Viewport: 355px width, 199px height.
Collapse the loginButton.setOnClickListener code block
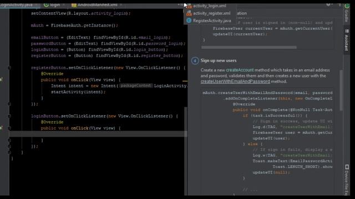[9, 116]
